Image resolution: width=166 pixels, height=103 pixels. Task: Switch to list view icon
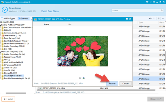coord(158,18)
